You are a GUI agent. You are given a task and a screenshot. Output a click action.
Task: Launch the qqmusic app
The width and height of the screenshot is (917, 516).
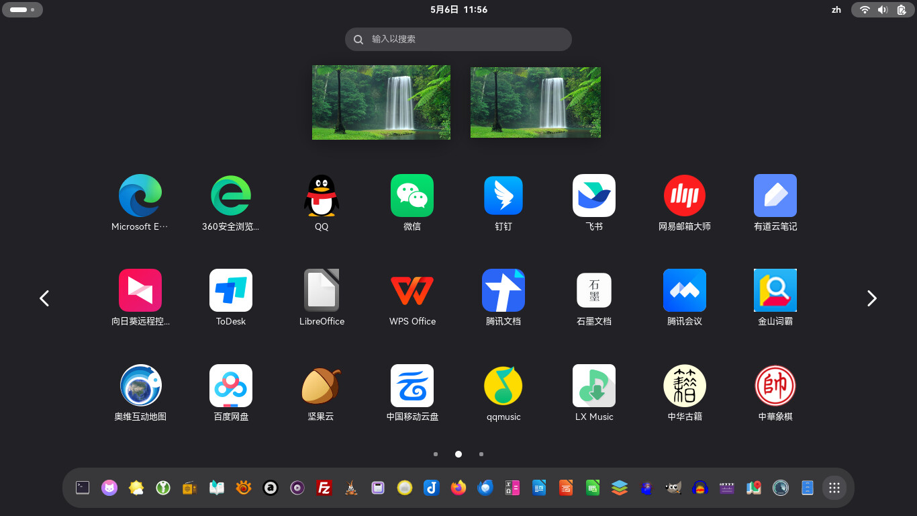point(503,386)
